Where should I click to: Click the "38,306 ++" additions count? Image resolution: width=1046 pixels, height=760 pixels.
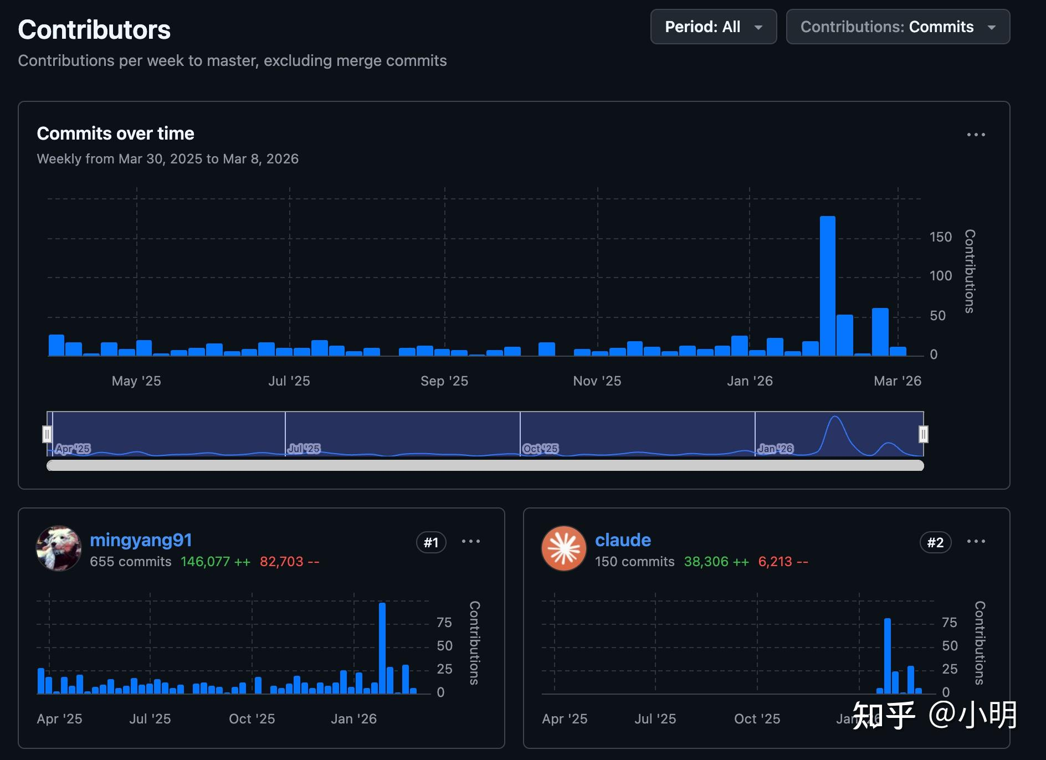point(716,562)
